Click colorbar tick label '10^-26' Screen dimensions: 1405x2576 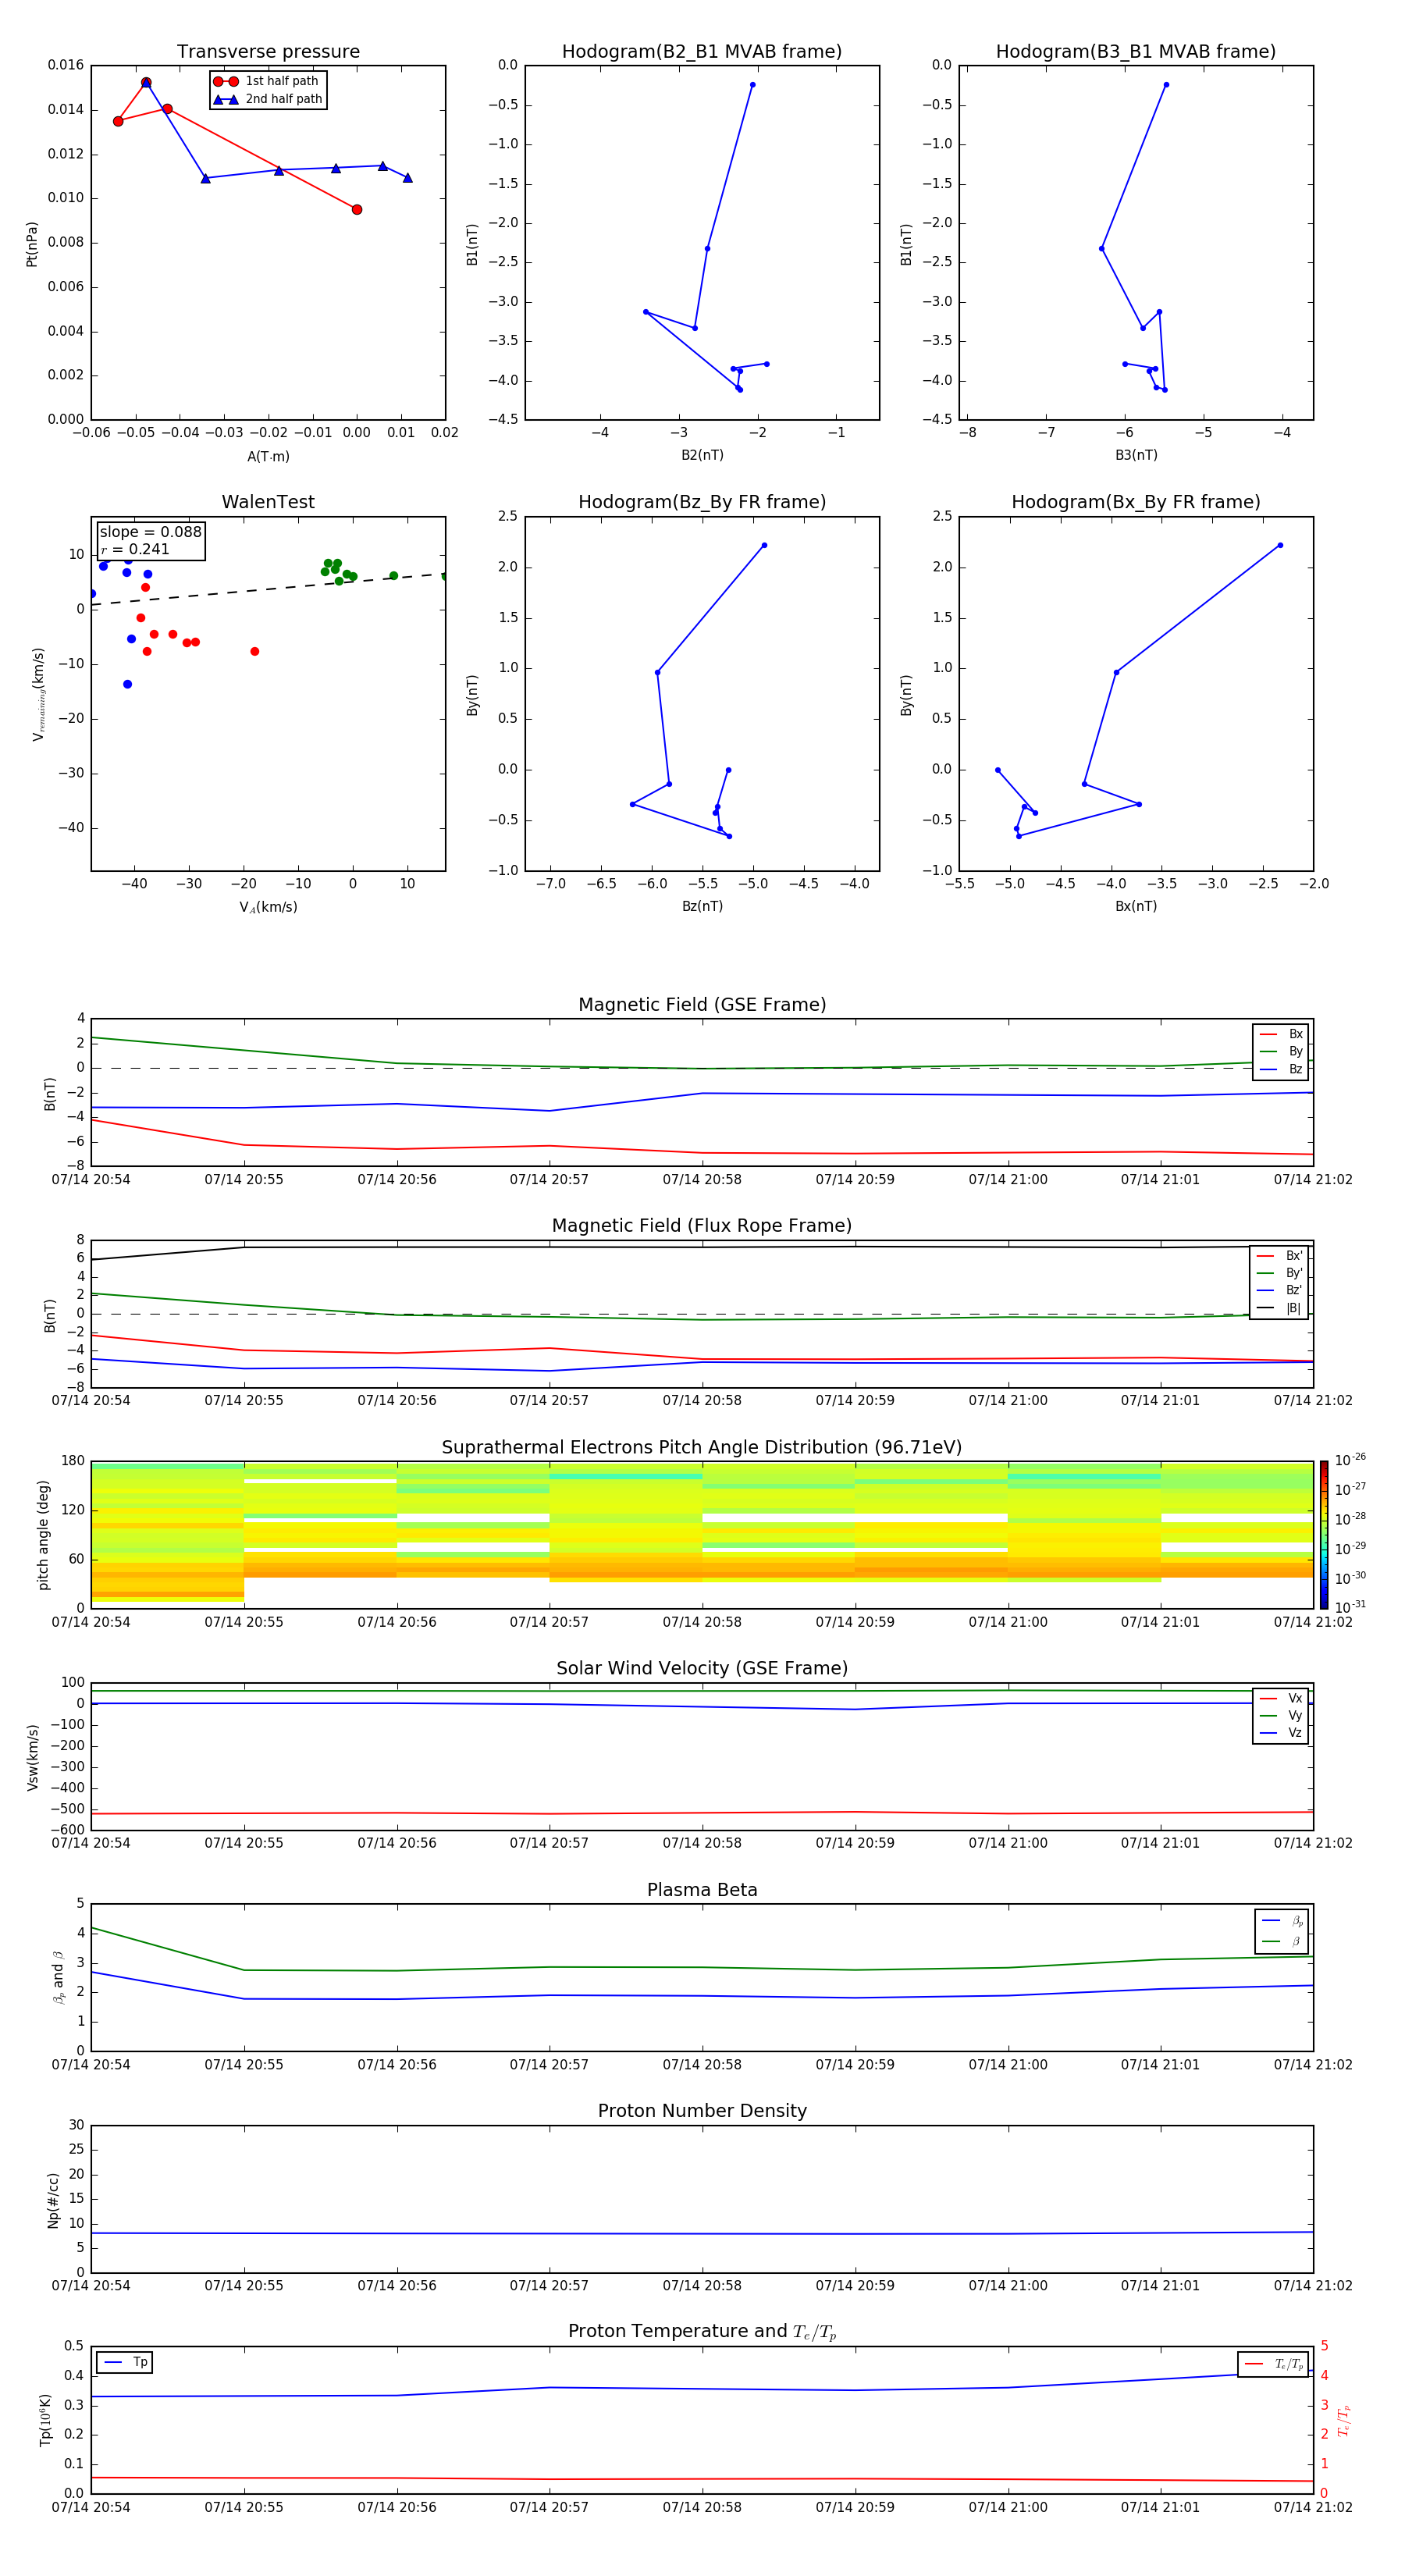click(1350, 1460)
